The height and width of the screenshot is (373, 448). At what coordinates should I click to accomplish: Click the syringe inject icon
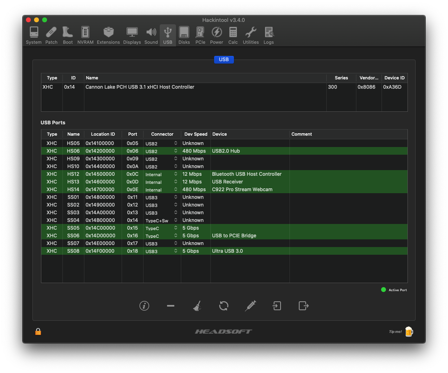tap(250, 306)
